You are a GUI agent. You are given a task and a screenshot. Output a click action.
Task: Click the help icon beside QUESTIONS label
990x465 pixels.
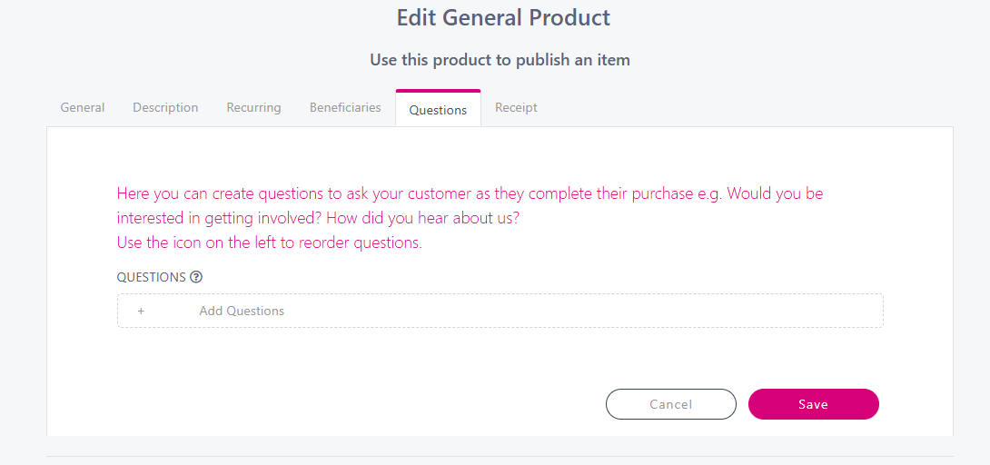click(x=196, y=277)
